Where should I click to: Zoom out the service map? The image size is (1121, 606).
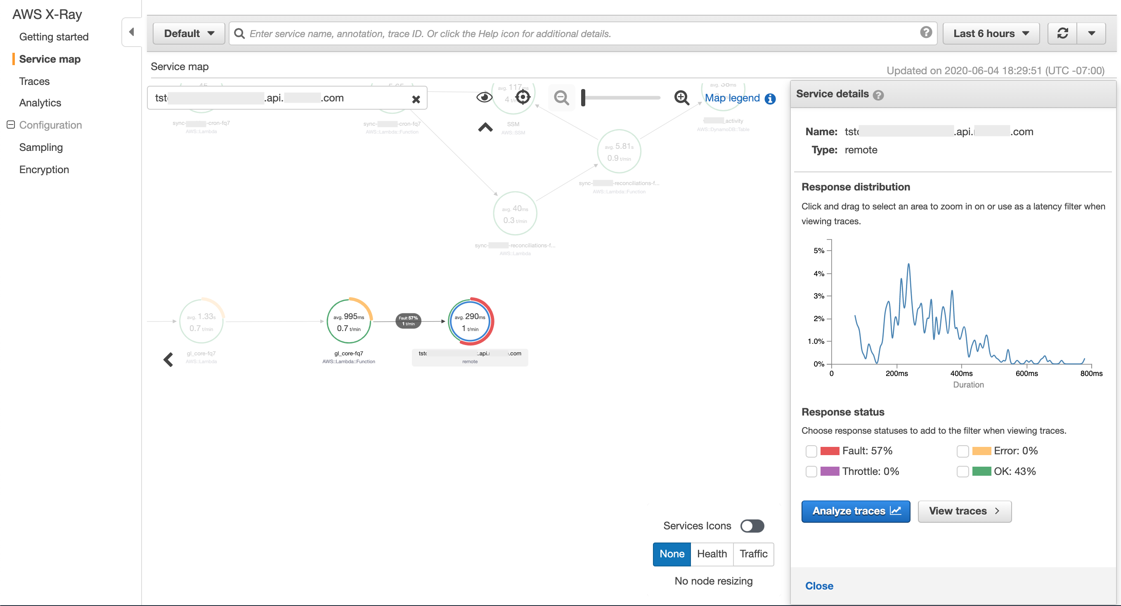[x=561, y=98]
